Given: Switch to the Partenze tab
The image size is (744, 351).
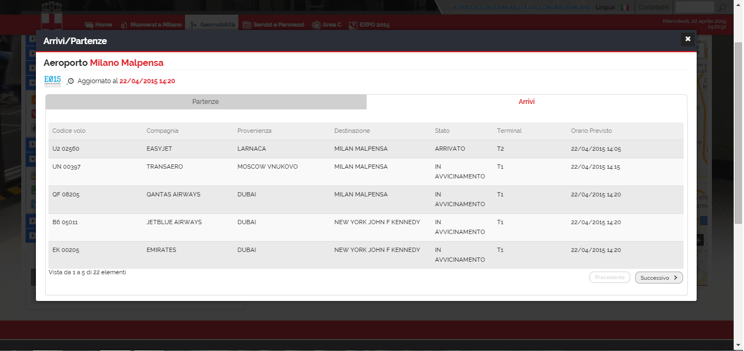Looking at the screenshot, I should (x=206, y=102).
